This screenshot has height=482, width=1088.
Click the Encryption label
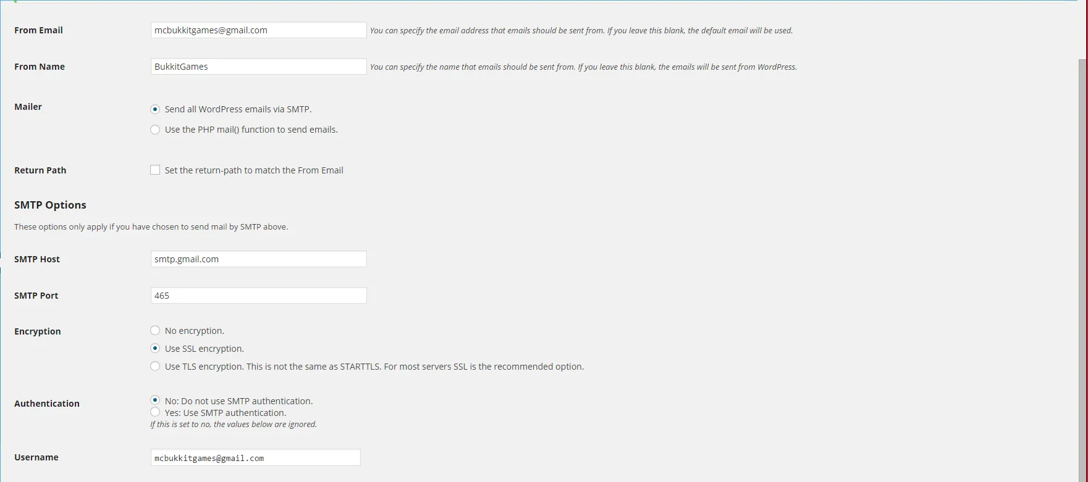(38, 331)
